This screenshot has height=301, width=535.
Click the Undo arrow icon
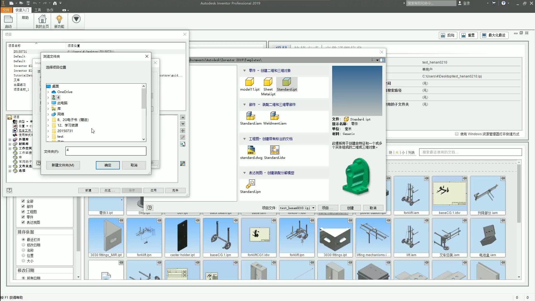(35, 3)
